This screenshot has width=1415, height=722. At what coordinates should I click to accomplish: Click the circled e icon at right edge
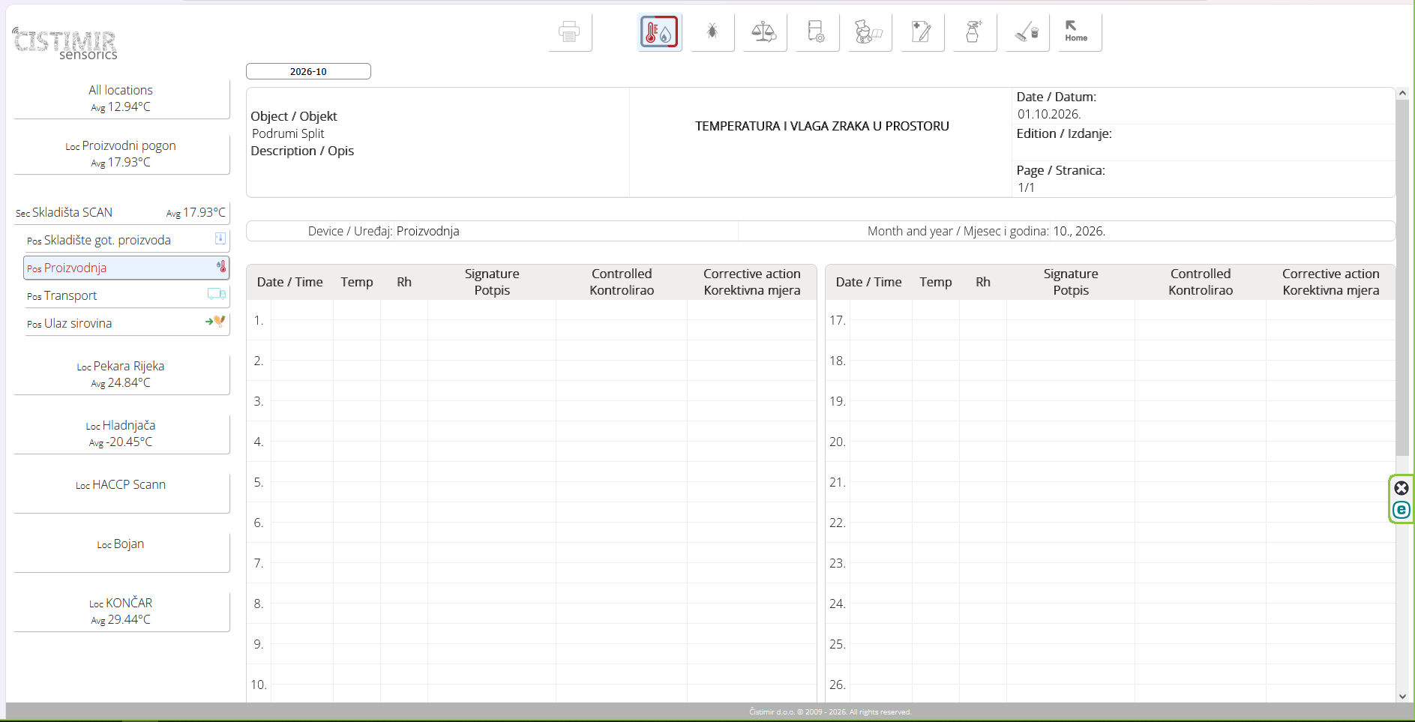[1401, 510]
